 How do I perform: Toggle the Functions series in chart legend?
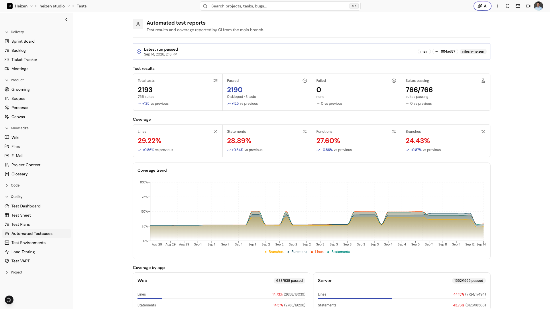tap(296, 252)
